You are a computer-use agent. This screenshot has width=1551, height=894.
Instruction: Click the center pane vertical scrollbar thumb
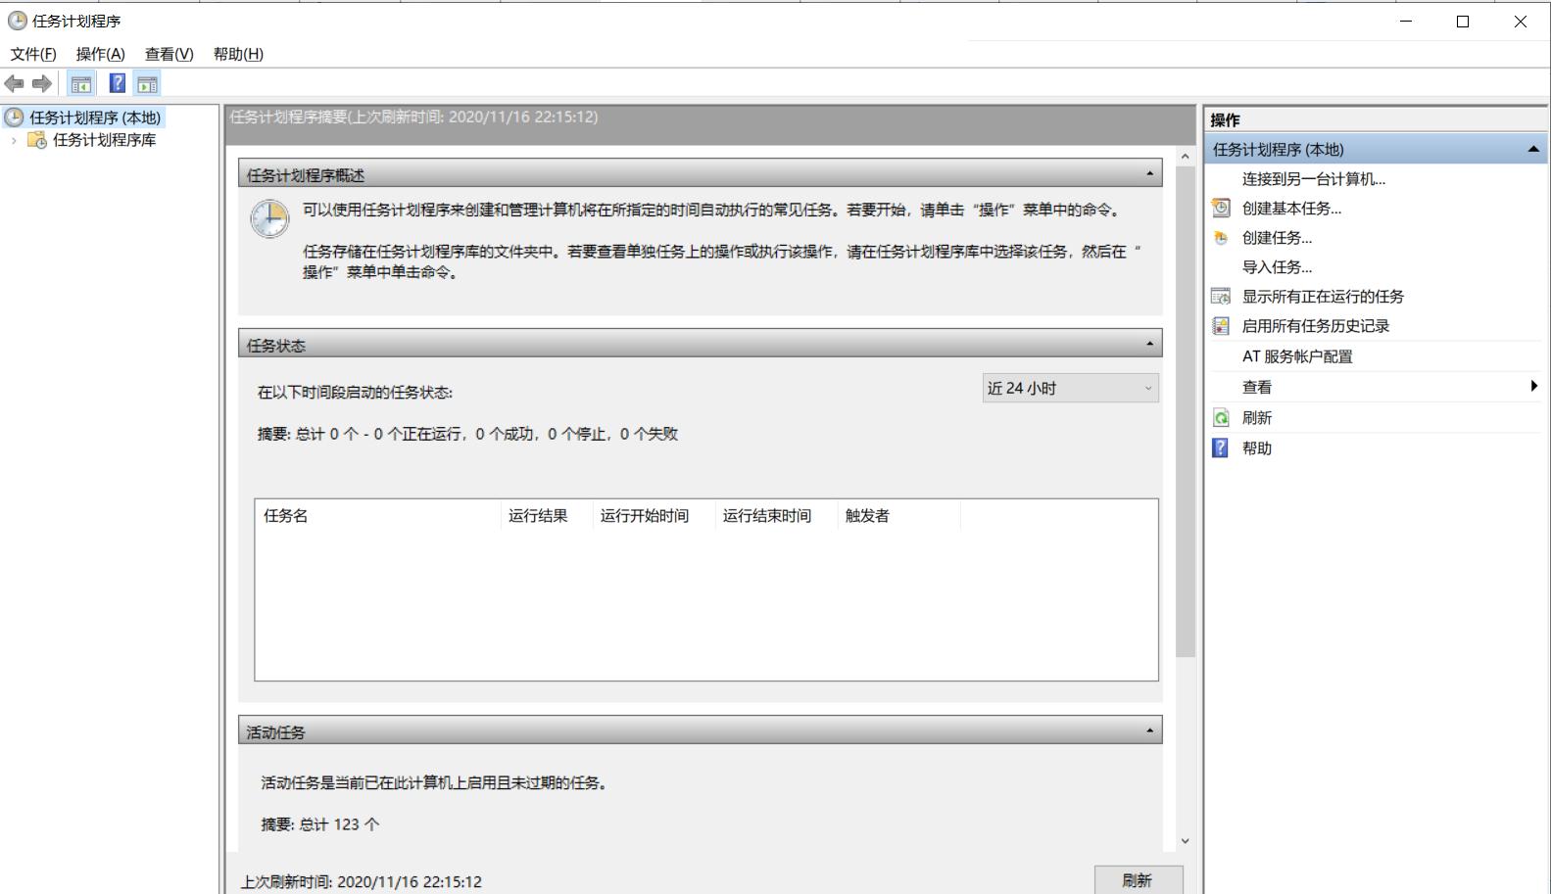pyautogui.click(x=1186, y=411)
